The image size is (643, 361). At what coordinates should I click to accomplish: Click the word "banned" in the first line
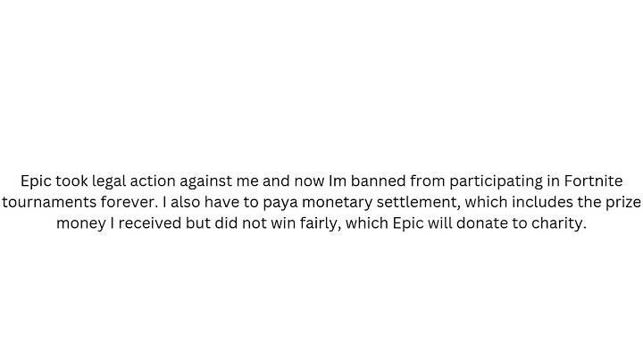(x=378, y=180)
